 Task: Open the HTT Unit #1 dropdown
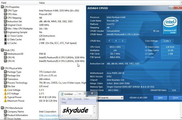tap(122, 98)
